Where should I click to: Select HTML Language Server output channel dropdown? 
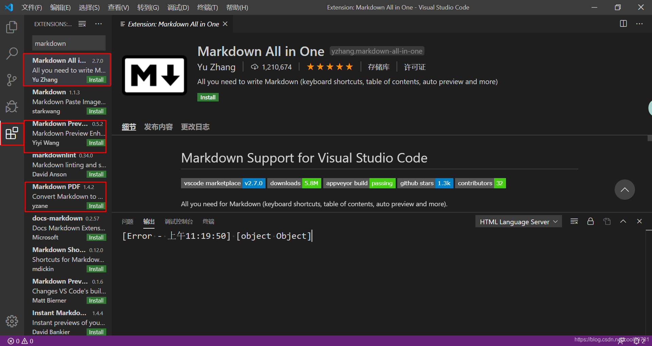point(519,222)
